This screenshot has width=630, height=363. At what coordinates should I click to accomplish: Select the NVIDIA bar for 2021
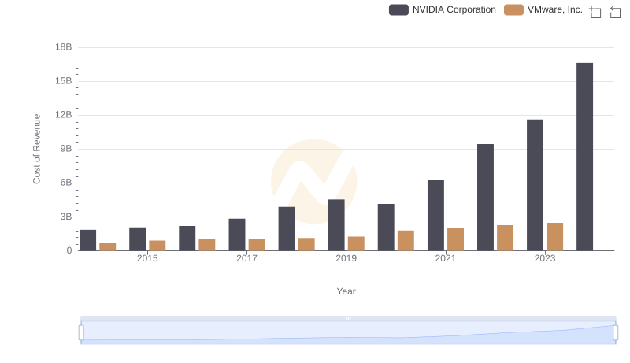pyautogui.click(x=436, y=215)
